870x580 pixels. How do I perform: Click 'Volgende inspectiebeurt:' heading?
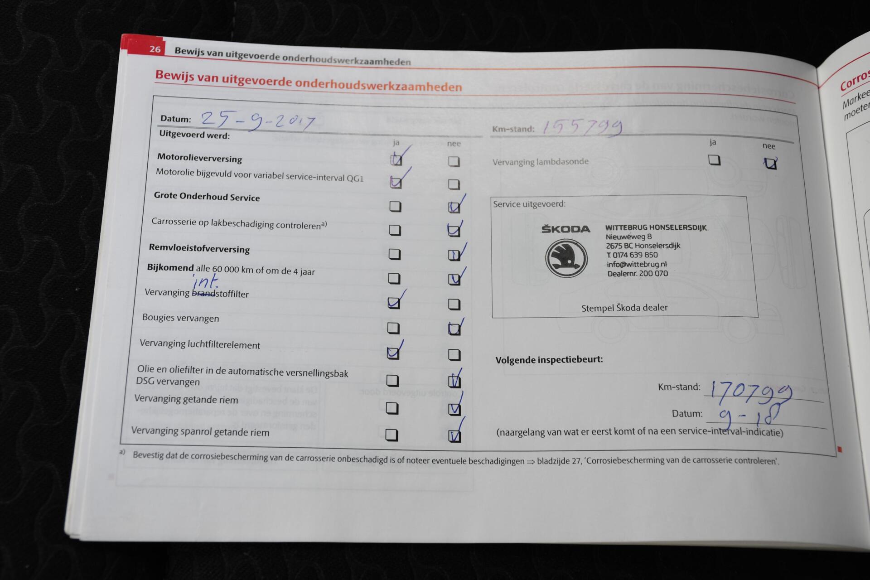click(x=549, y=360)
